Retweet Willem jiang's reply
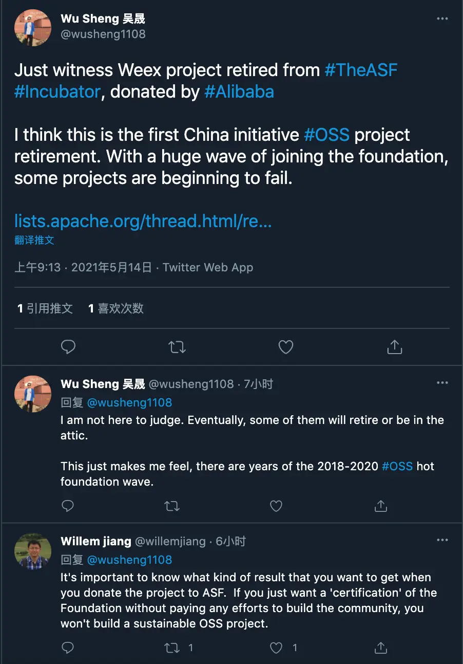 click(172, 648)
